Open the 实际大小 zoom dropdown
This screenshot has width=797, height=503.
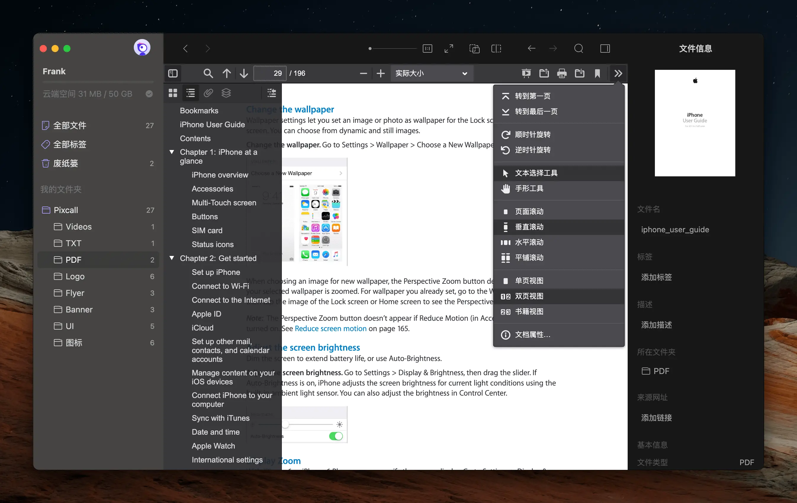point(432,73)
